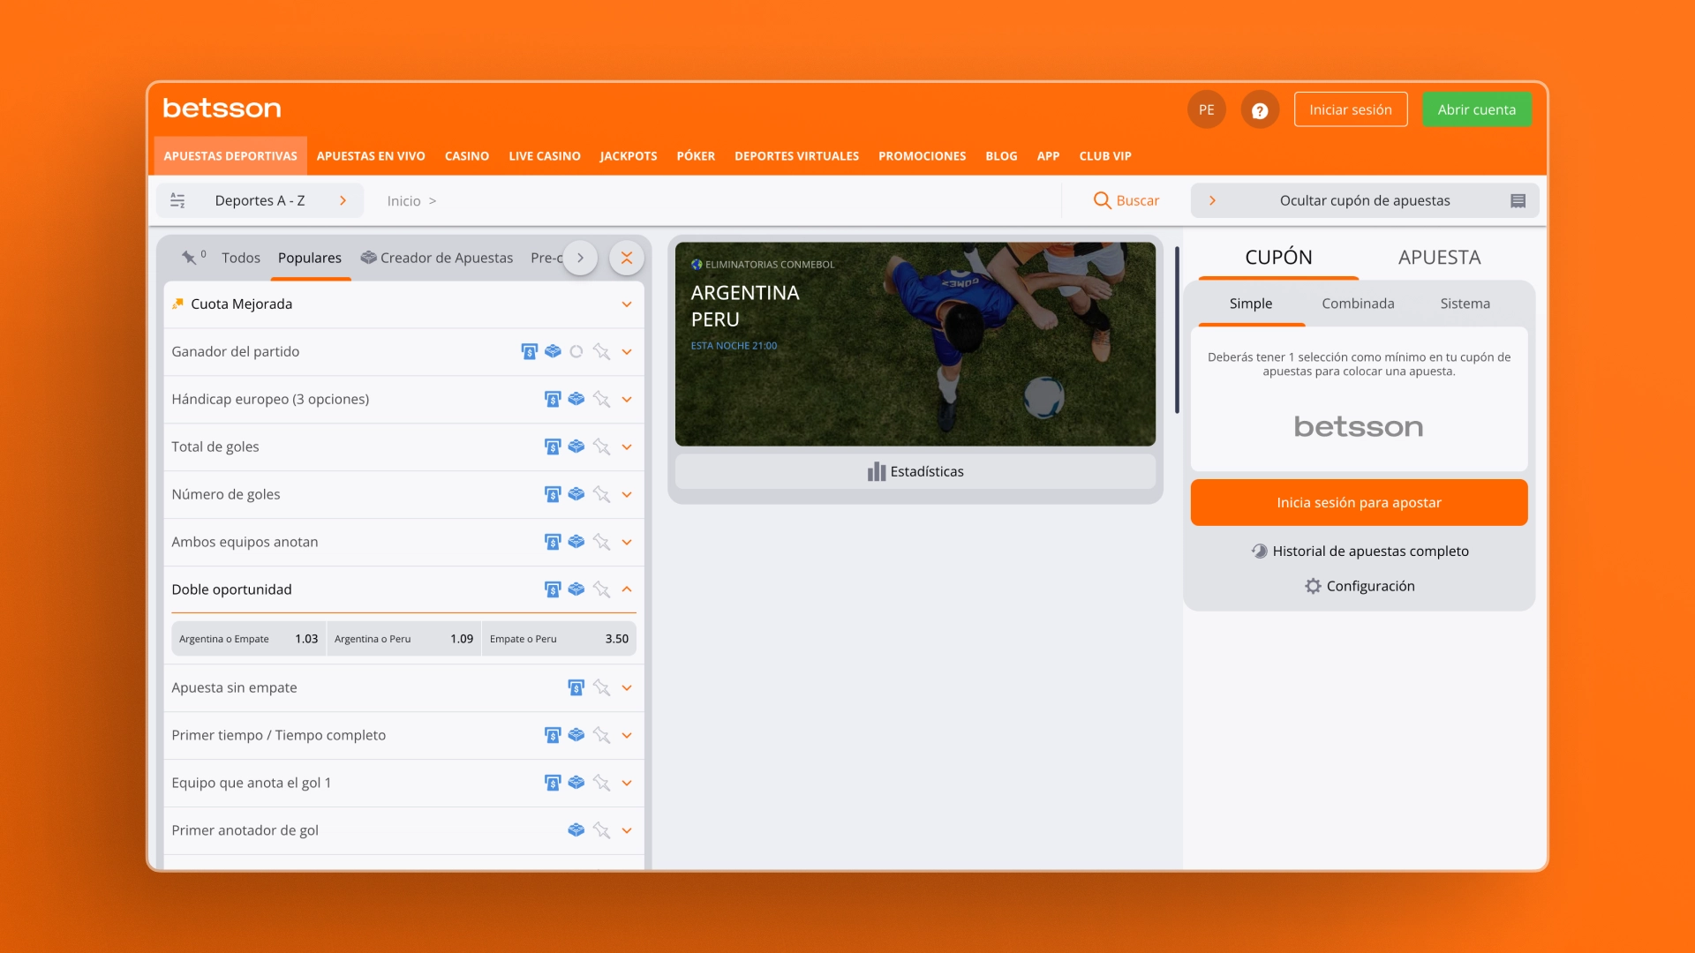The height and width of the screenshot is (953, 1695).
Task: Switch to the Combinada bet slip tab
Action: [x=1358, y=304]
